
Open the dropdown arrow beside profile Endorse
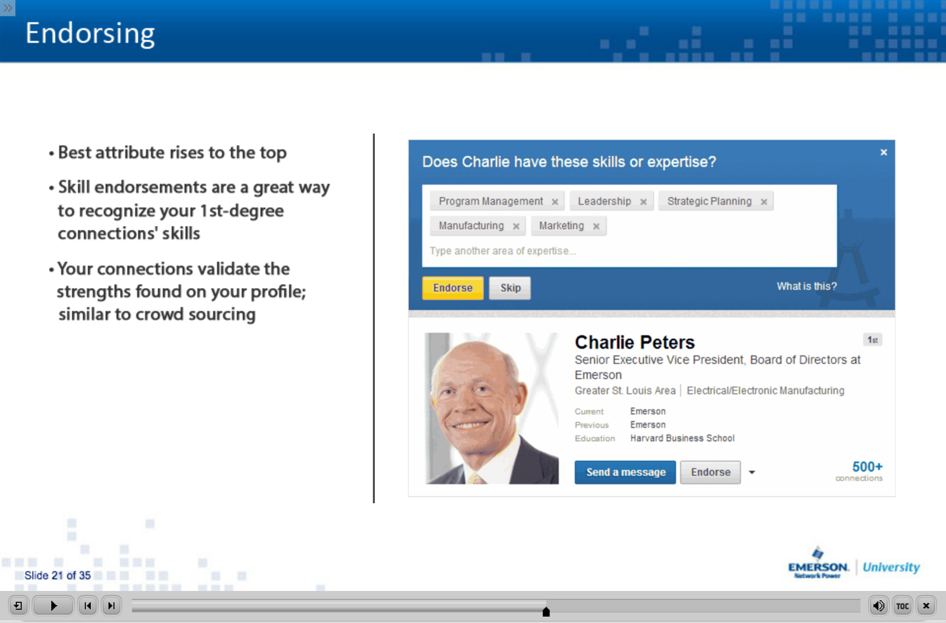click(752, 472)
